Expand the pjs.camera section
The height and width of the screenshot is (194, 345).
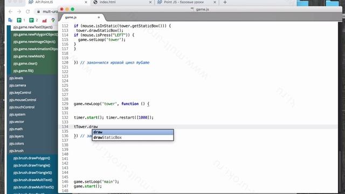point(18,85)
